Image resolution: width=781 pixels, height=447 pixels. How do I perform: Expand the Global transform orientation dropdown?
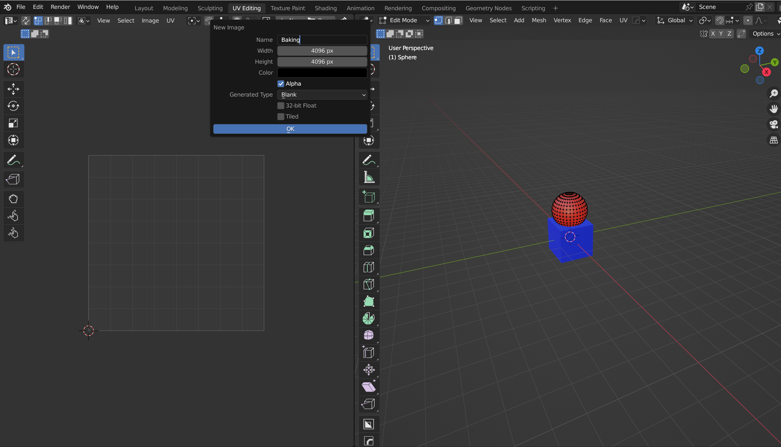[674, 21]
